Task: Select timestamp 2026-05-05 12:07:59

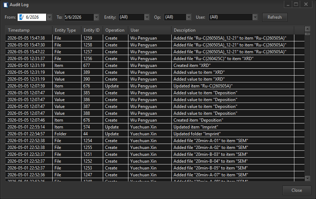Action: (29, 86)
